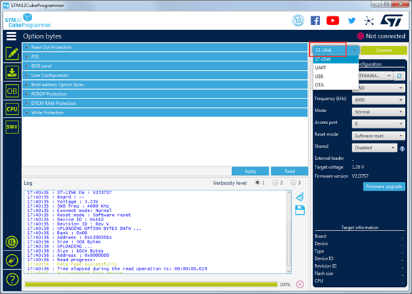Open the hamburger menu
Image resolution: width=412 pixels, height=294 pixels.
coord(11,36)
